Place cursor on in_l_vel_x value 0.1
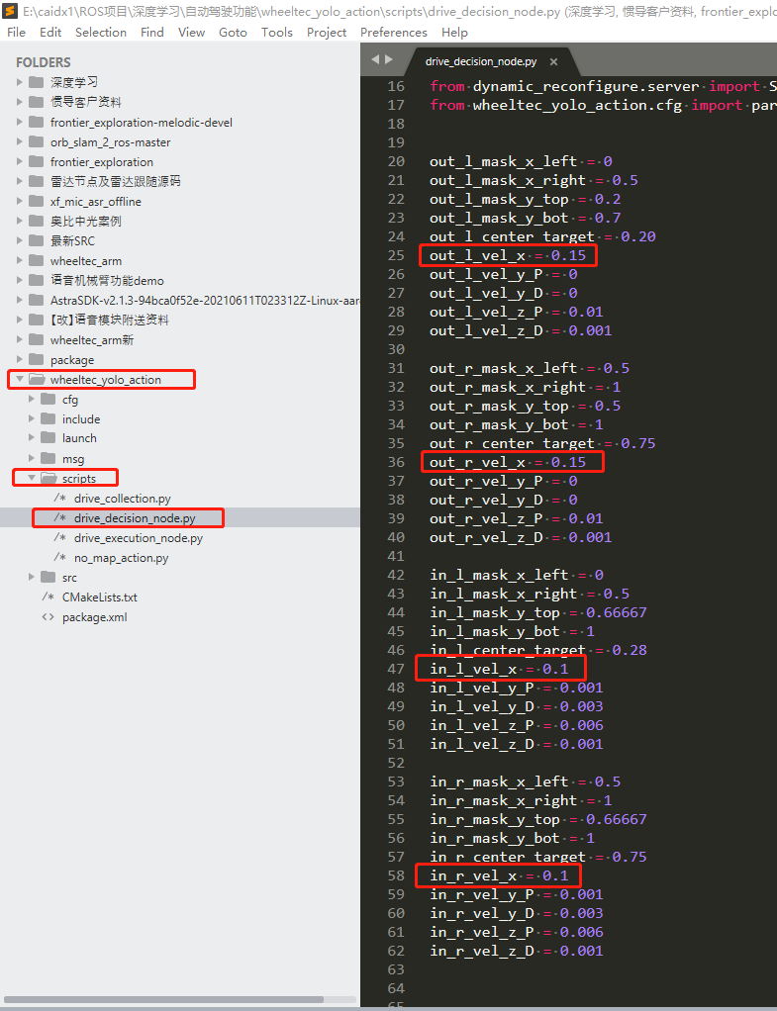The height and width of the screenshot is (1011, 777). (555, 670)
